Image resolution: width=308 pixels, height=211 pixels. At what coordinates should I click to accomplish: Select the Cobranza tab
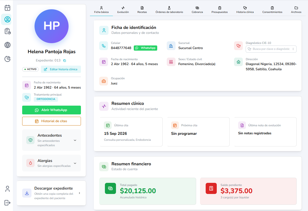click(x=197, y=10)
